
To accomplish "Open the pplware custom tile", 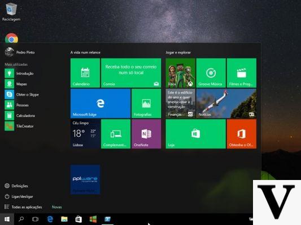I will point(85,179).
